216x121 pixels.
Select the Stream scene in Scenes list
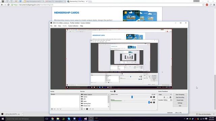(65, 94)
